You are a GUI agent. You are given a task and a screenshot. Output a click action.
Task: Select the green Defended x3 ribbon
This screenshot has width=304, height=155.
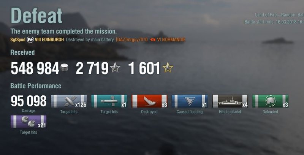270,101
